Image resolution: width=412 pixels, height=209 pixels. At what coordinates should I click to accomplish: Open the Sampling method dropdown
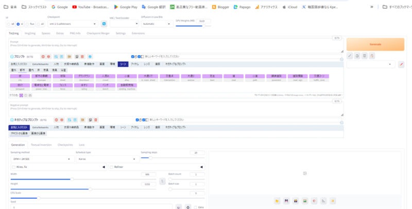[42, 159]
